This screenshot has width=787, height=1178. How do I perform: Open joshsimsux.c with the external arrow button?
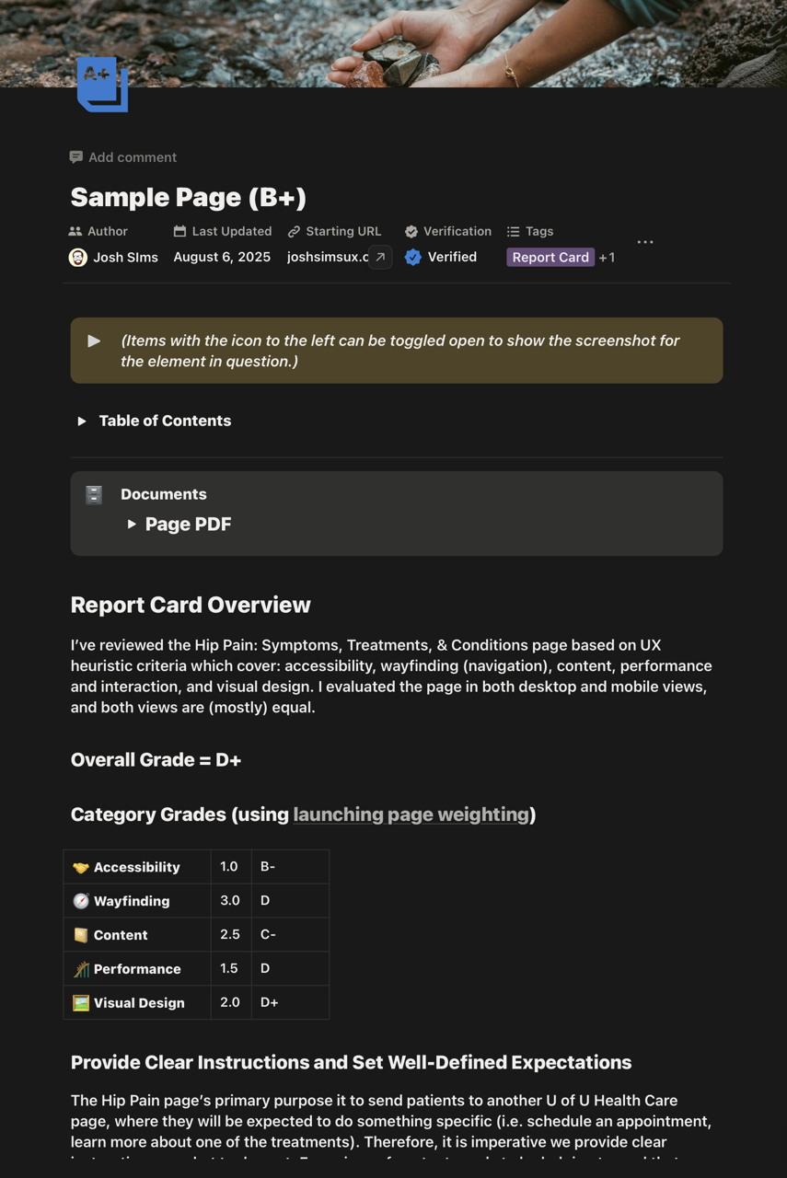click(x=379, y=258)
